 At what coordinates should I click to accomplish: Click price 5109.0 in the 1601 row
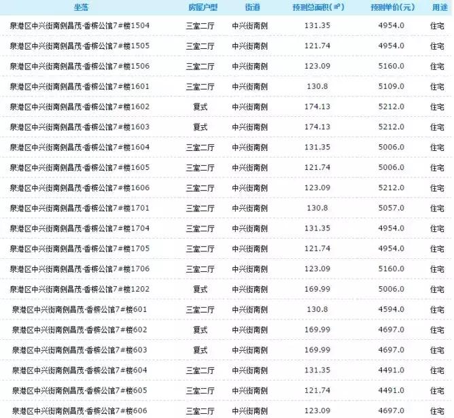391,86
